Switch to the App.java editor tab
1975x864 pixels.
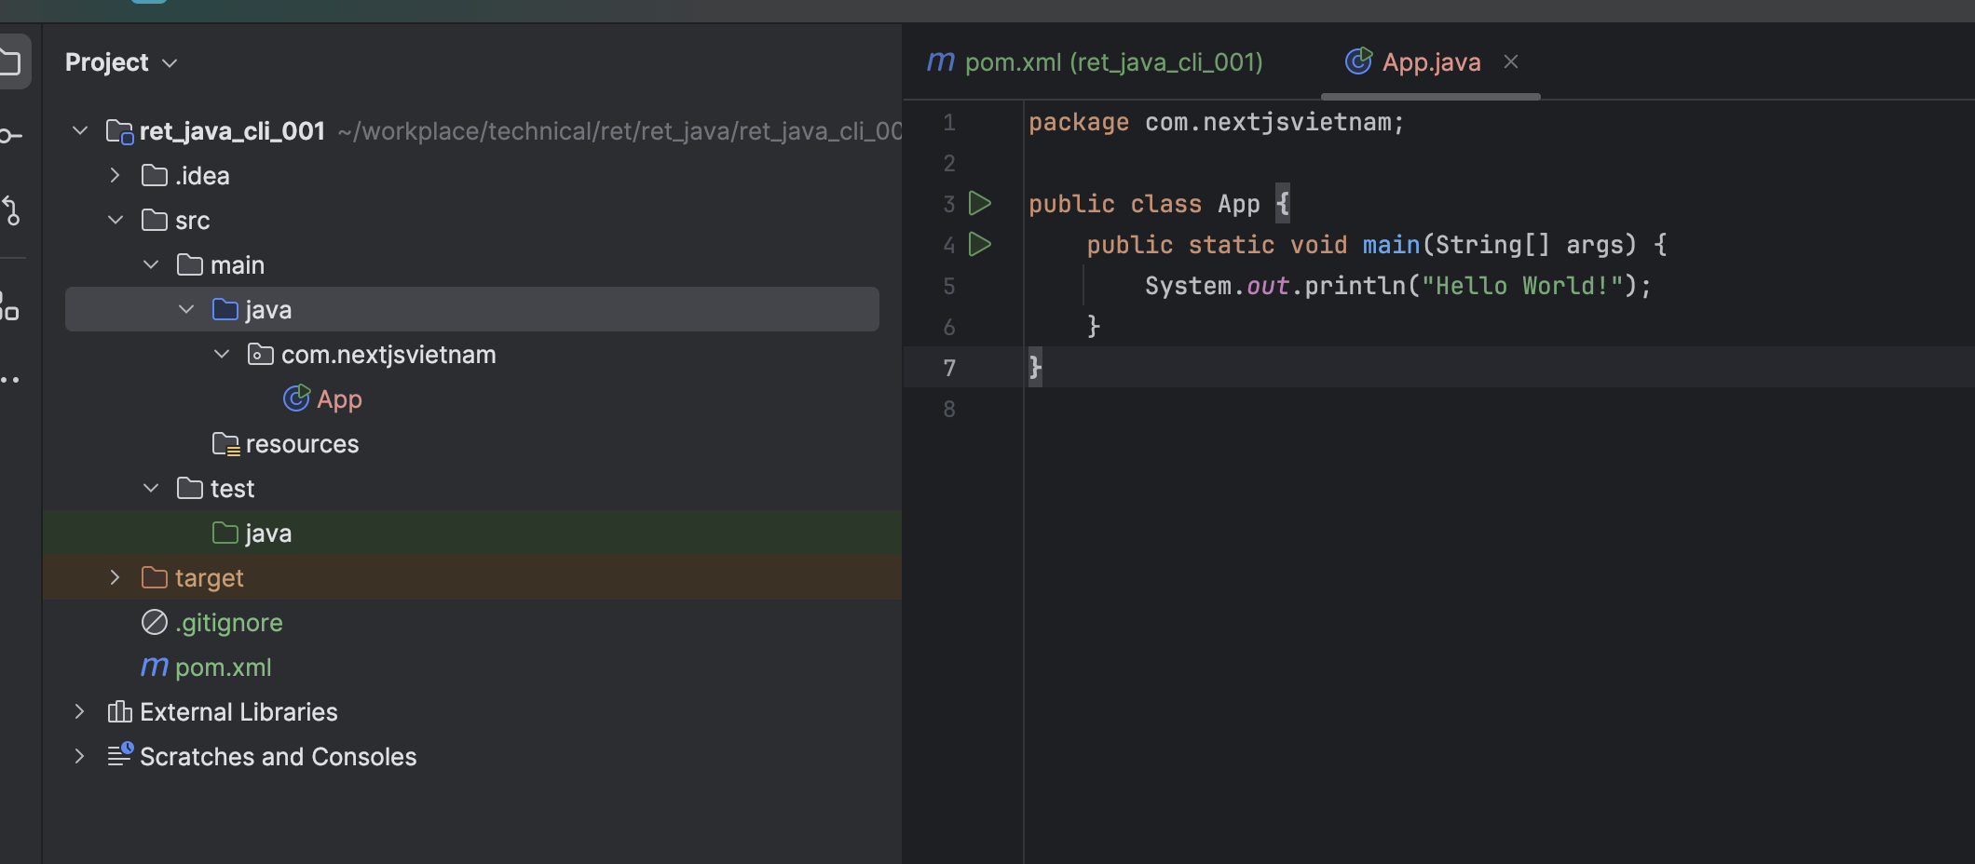point(1430,62)
